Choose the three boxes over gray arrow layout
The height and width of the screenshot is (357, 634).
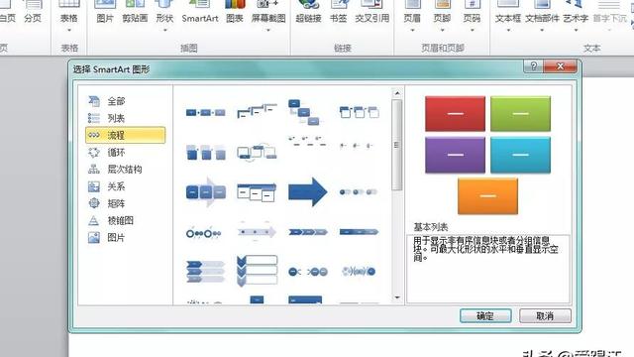(x=206, y=191)
